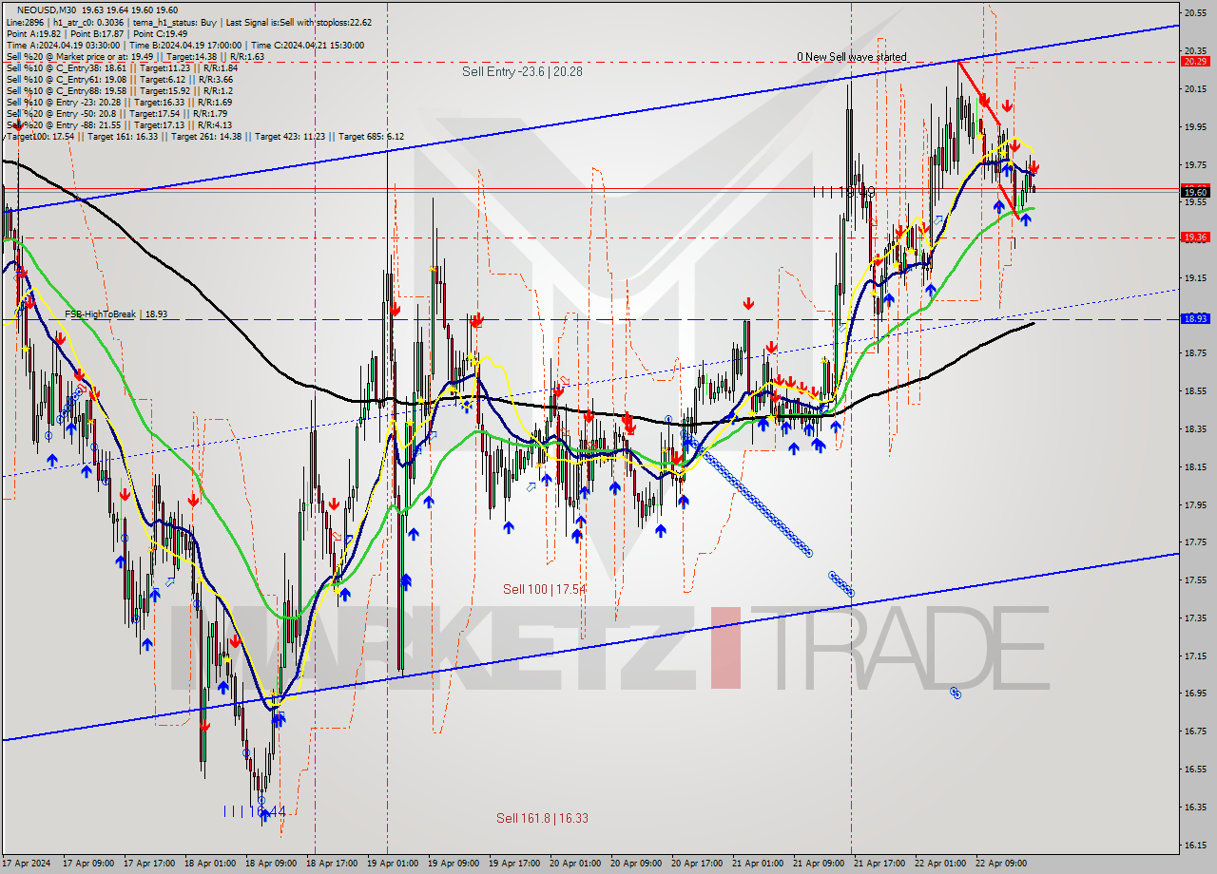
Task: Select the 19.95 price axis label
Action: [1195, 126]
